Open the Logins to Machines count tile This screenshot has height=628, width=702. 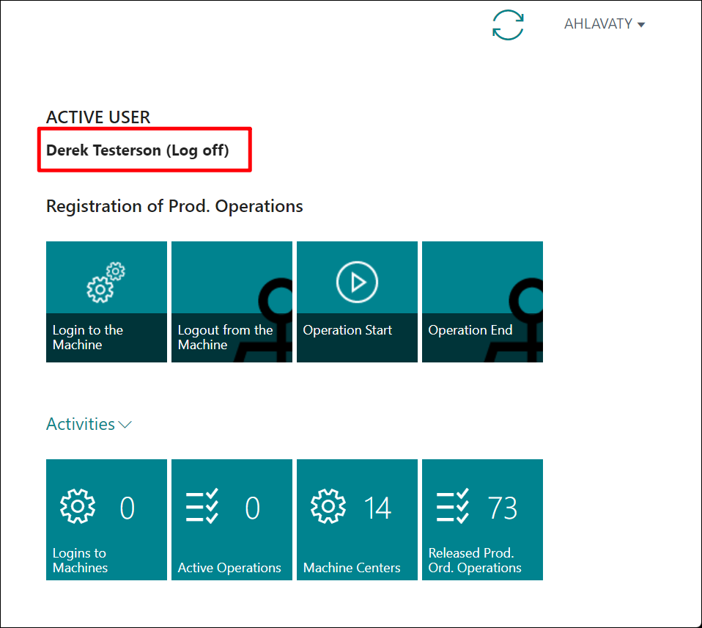tap(106, 519)
